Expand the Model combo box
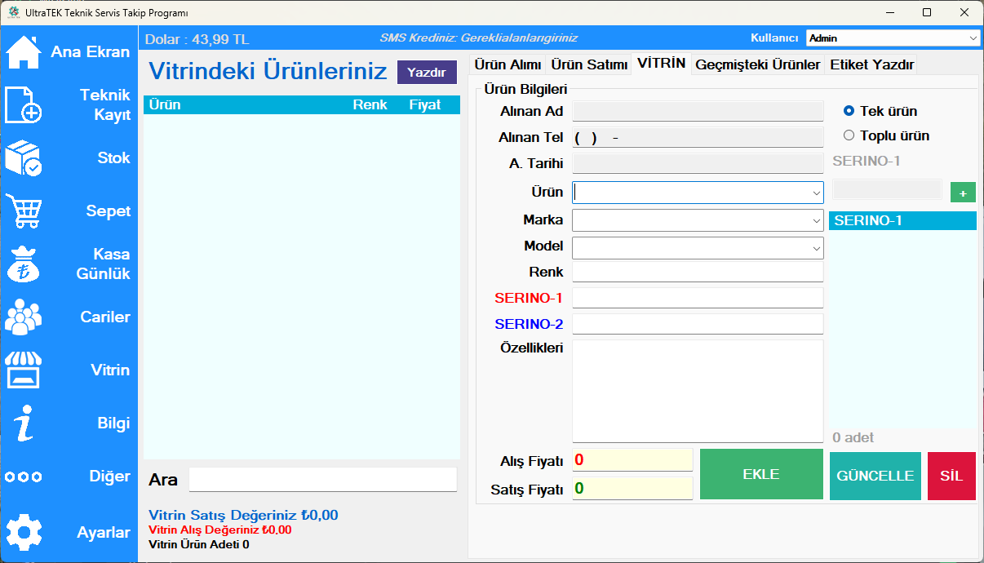Image resolution: width=984 pixels, height=563 pixels. (x=816, y=248)
